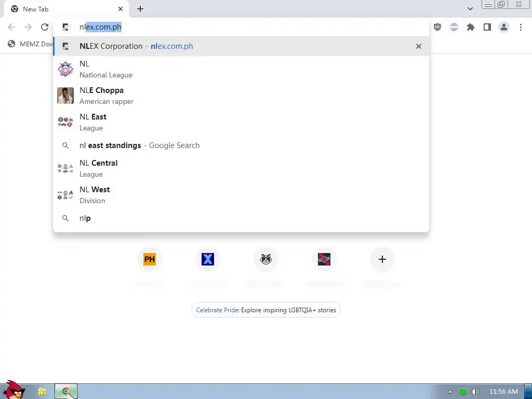Go forward using the forward arrow
Viewport: 532px width, 399px height.
28,27
